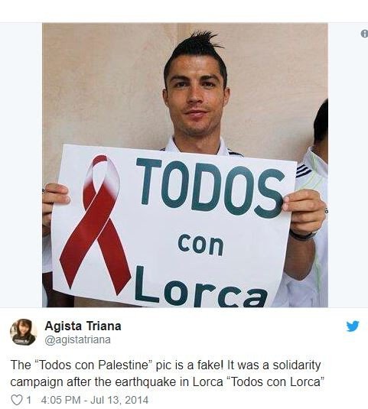Open Agista Triana's profile avatar
The image size is (368, 409).
pos(23,332)
